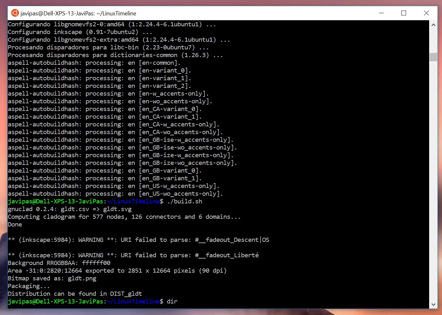
Task: Click the scrollbar down arrow
Action: [x=433, y=304]
